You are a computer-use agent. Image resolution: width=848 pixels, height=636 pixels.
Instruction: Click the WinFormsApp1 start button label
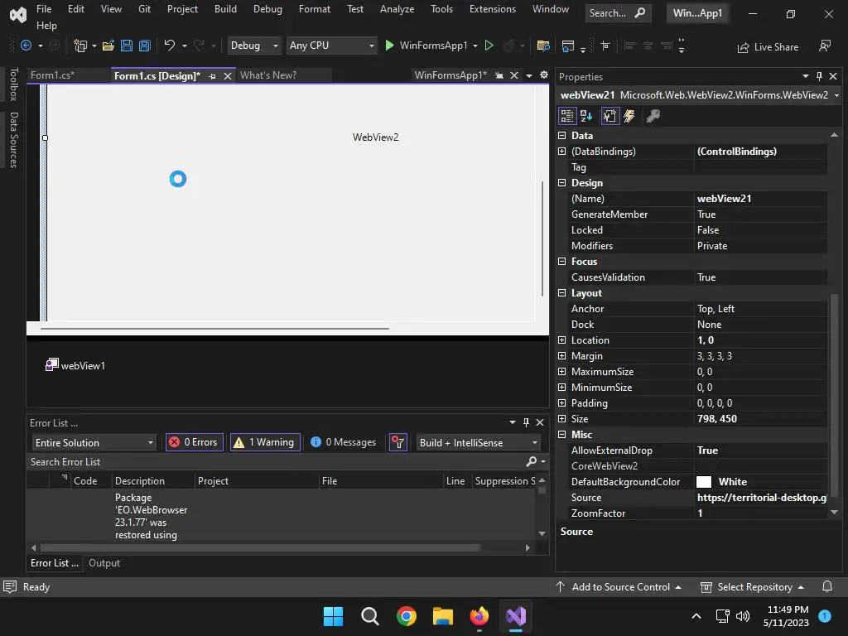(x=432, y=46)
